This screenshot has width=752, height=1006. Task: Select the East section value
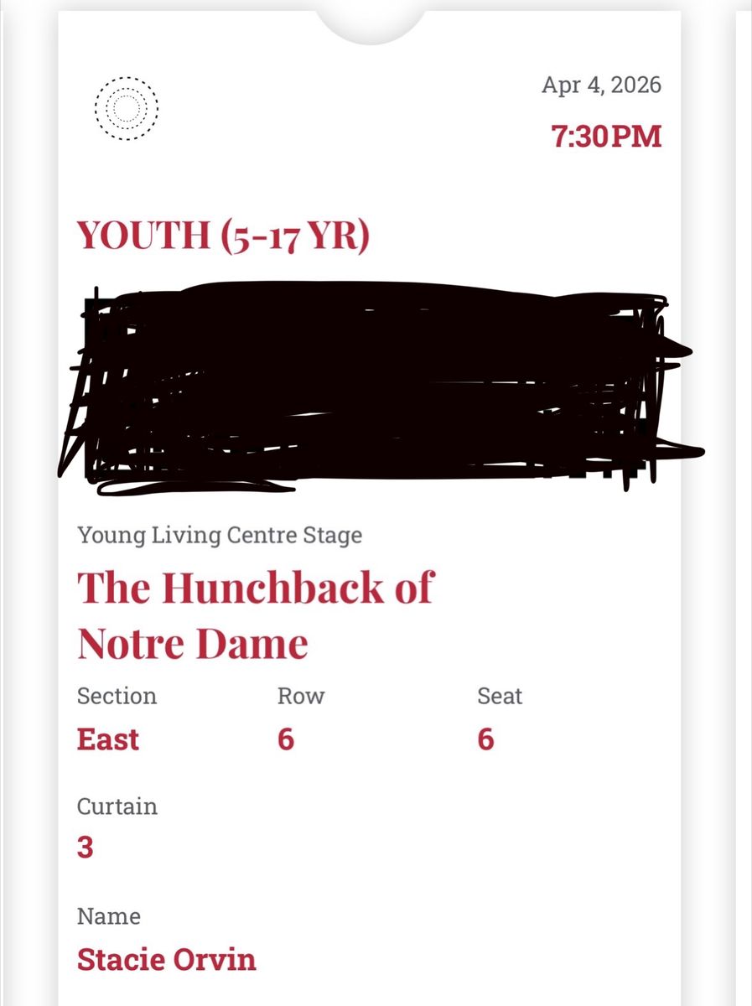point(108,739)
